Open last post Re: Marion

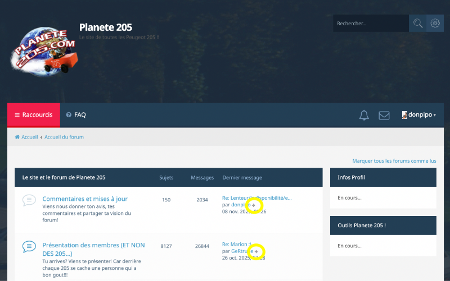[x=237, y=245]
